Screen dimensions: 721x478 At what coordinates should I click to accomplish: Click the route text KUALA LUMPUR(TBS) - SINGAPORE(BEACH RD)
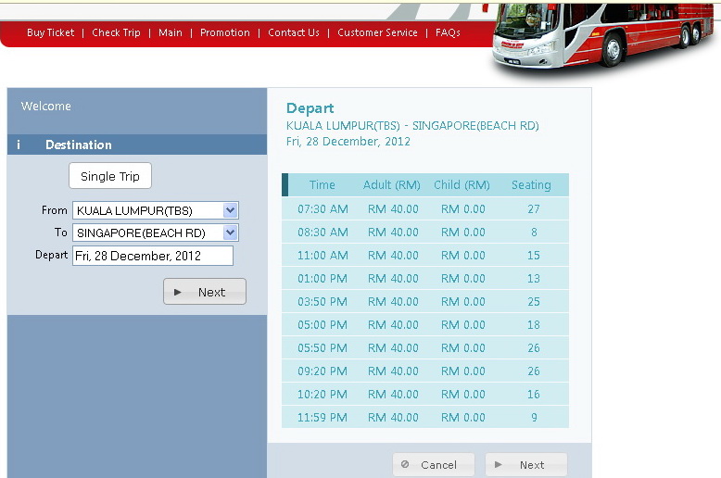(x=412, y=125)
